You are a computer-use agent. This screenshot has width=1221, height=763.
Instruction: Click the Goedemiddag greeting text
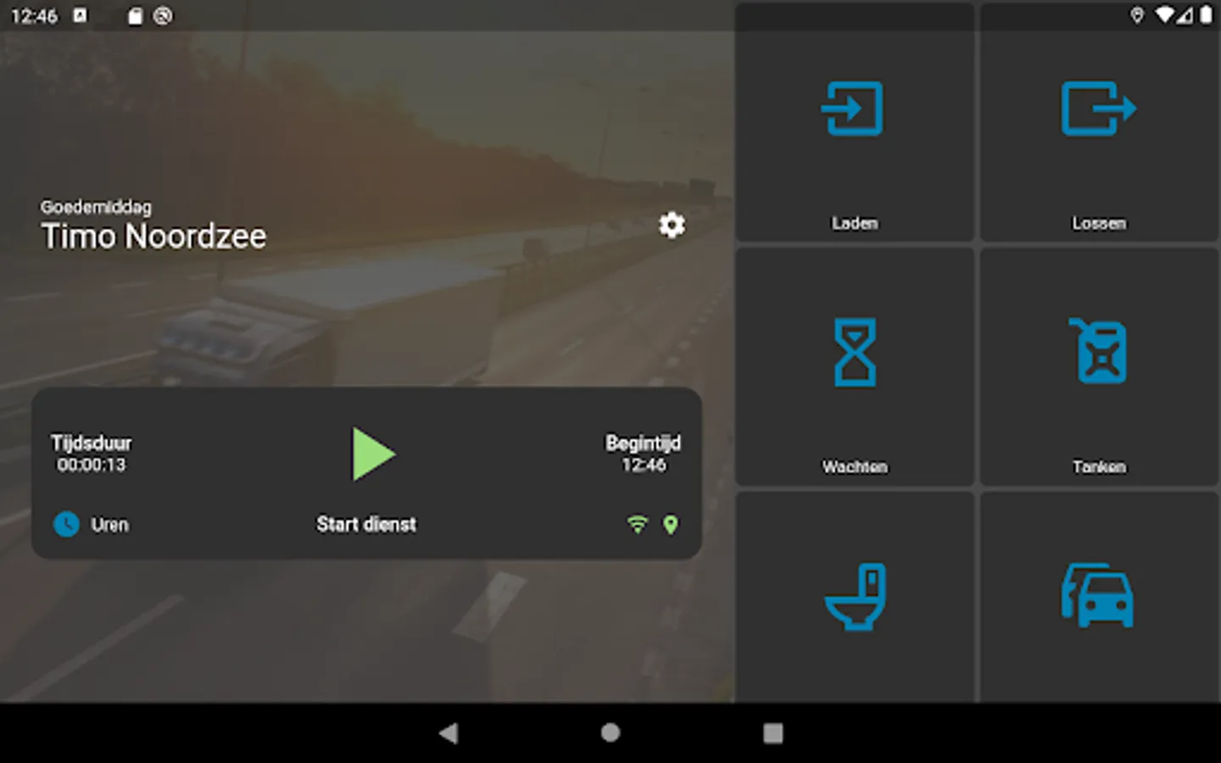click(x=96, y=207)
